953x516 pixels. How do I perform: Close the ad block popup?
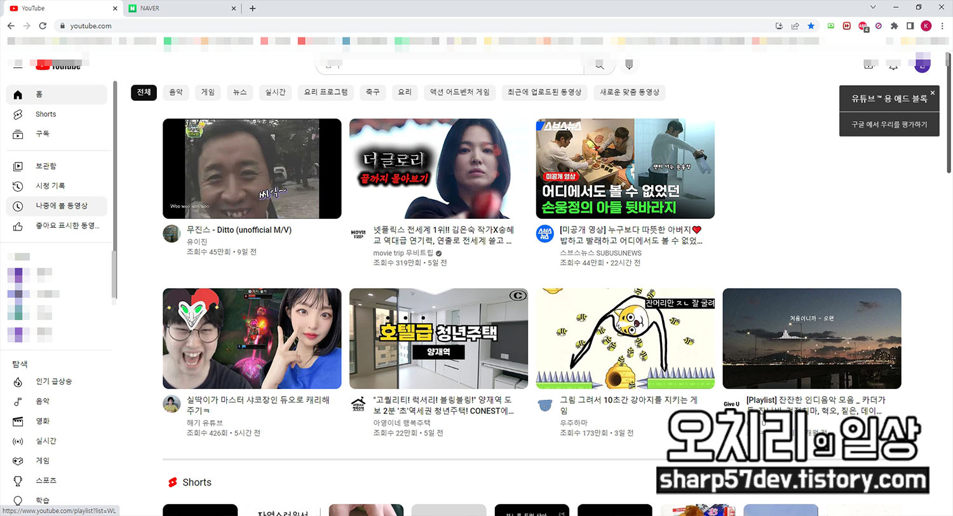point(933,93)
